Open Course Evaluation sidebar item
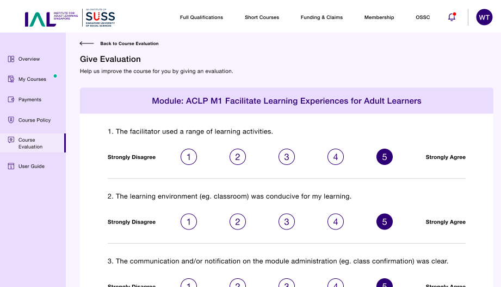501x287 pixels. point(33,143)
